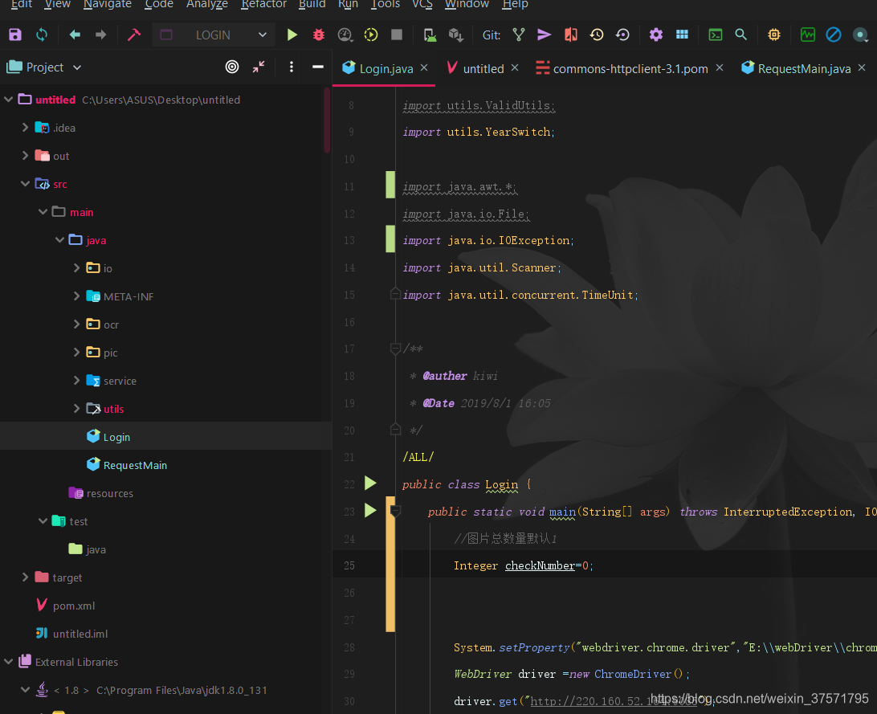
Task: Navigate back with the left arrow icon
Action: 75,35
